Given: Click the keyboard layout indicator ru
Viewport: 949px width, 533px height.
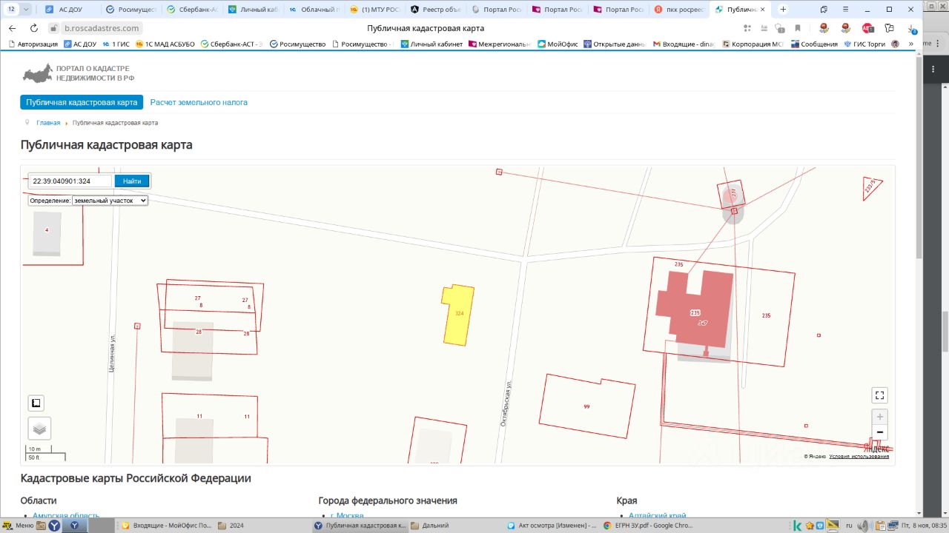Looking at the screenshot, I should 848,526.
